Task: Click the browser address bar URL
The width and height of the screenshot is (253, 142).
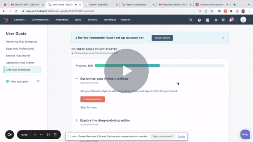Action: point(60,11)
